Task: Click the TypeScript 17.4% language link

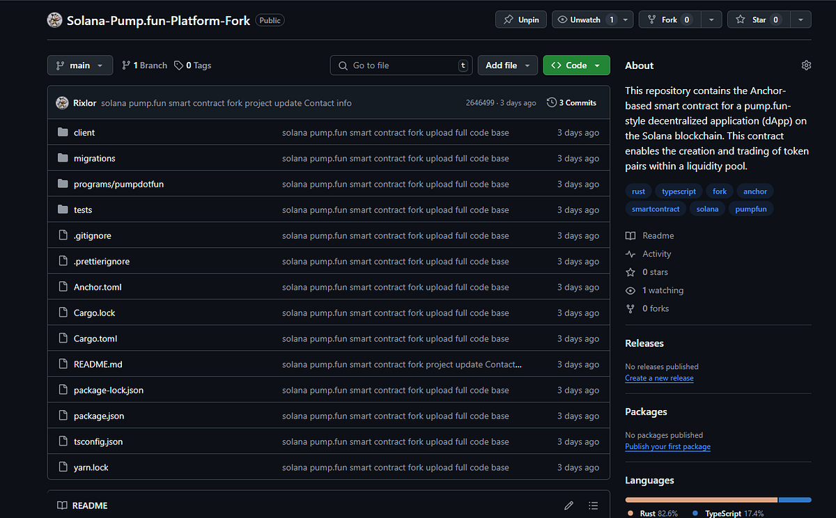Action: pyautogui.click(x=728, y=513)
